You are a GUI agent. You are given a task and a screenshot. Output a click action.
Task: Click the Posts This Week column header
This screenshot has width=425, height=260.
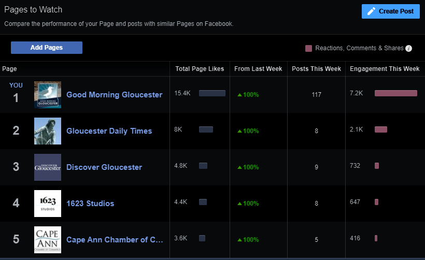tap(316, 69)
